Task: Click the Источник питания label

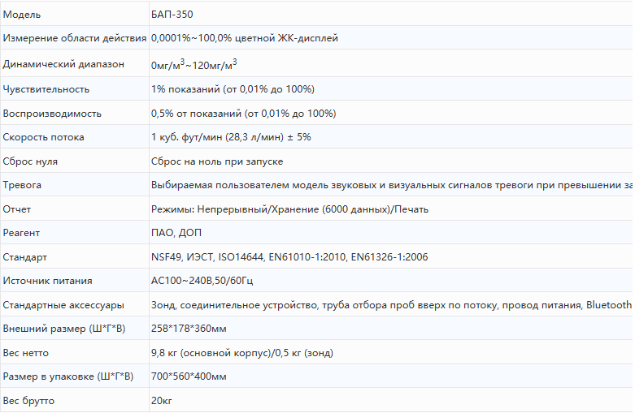Action: click(47, 281)
